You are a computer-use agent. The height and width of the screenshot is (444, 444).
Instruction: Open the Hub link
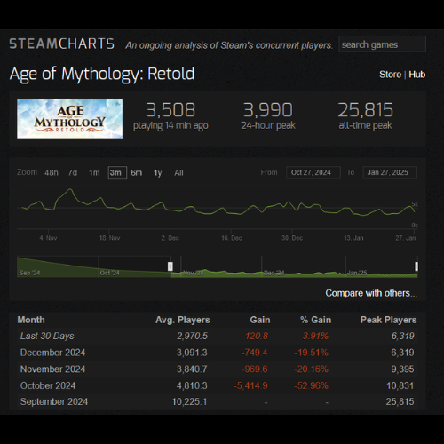point(417,75)
